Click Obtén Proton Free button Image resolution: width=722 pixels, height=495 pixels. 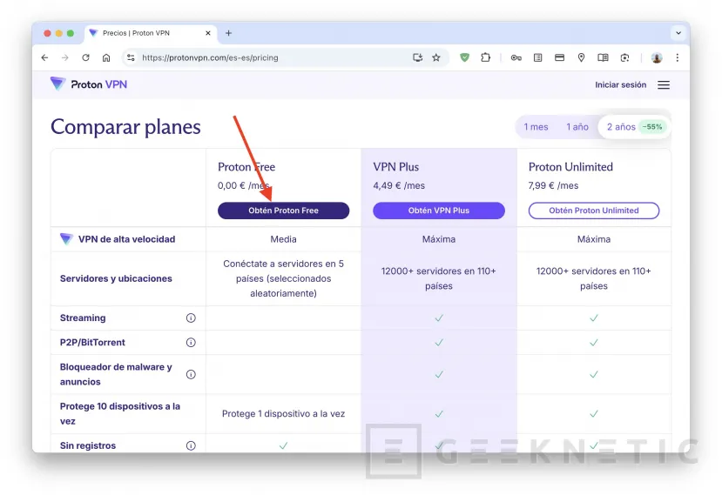[284, 211]
